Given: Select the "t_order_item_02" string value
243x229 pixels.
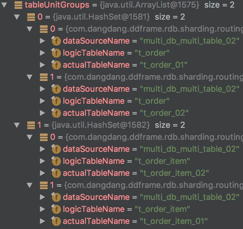Looking at the screenshot, I should click(174, 173).
